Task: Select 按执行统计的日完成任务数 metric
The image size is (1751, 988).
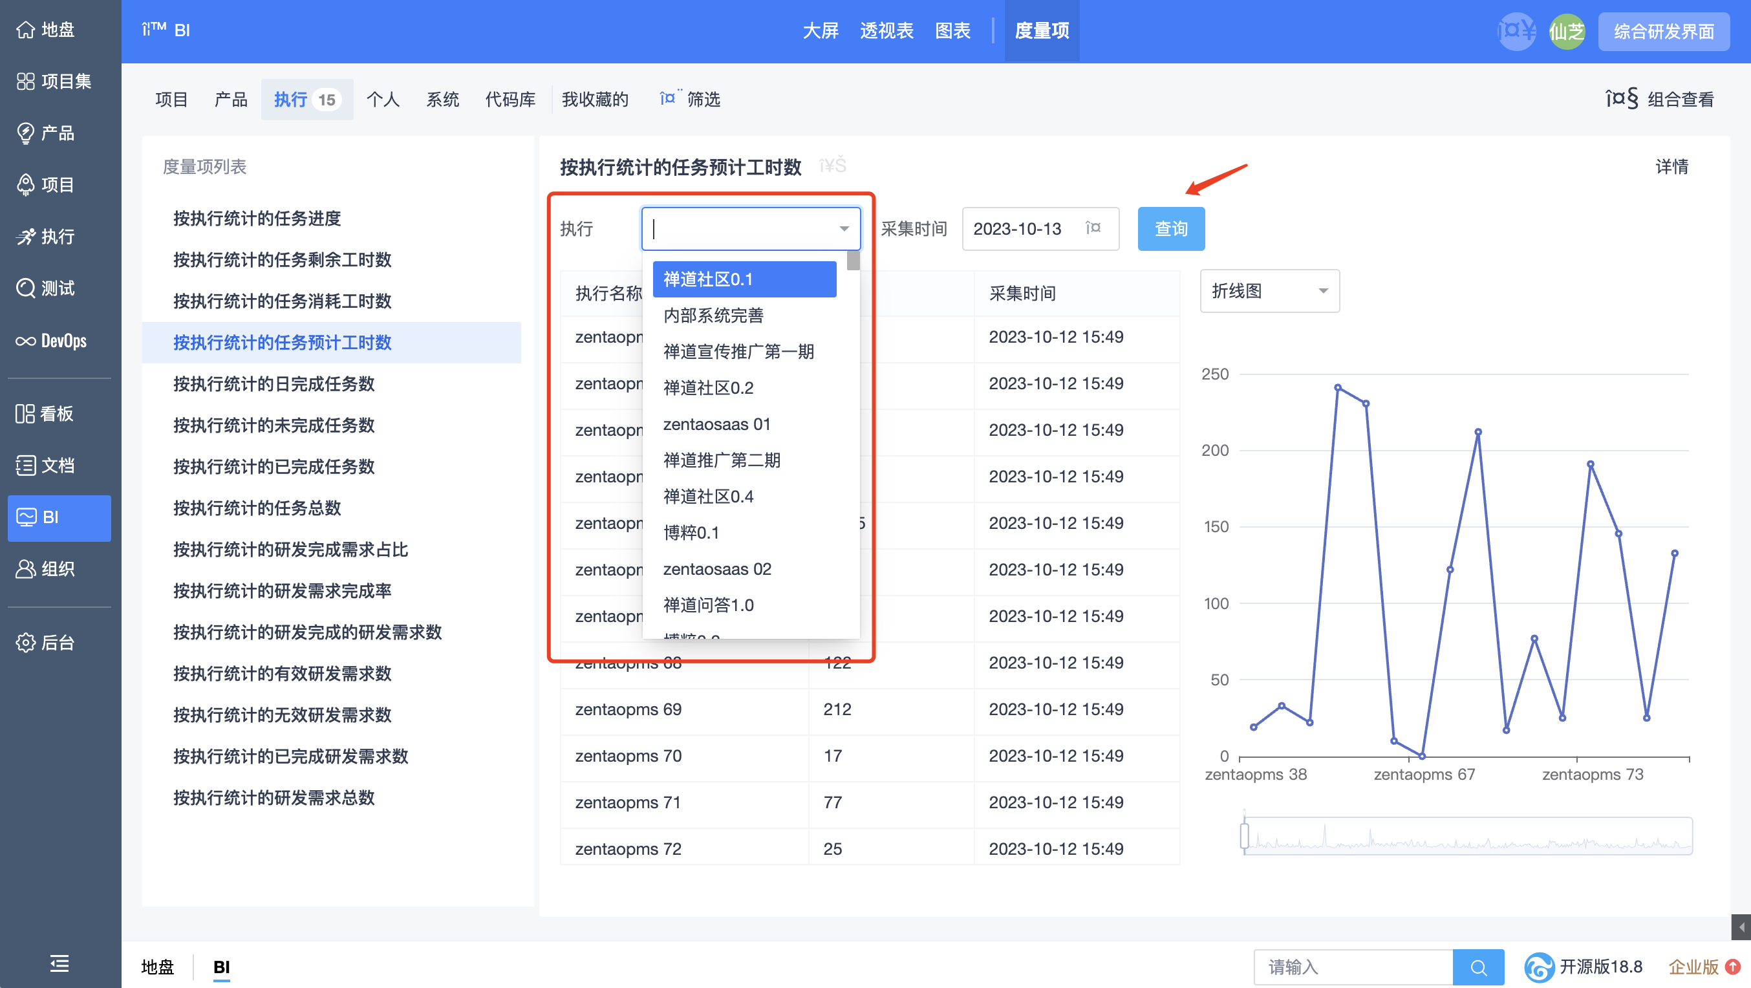Action: pyautogui.click(x=331, y=384)
